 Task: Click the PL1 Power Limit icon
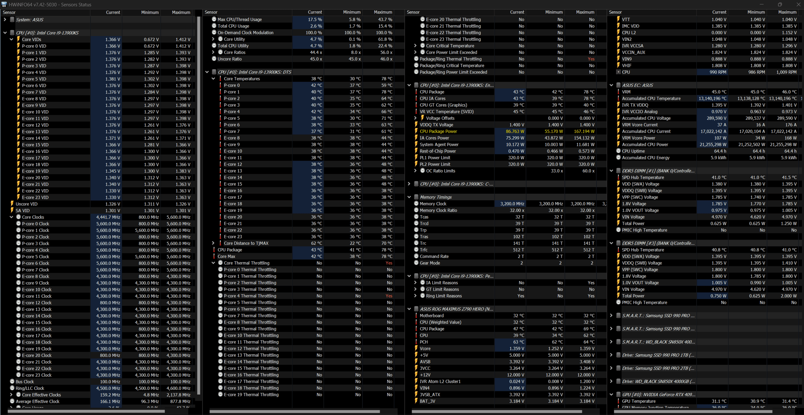(x=416, y=158)
